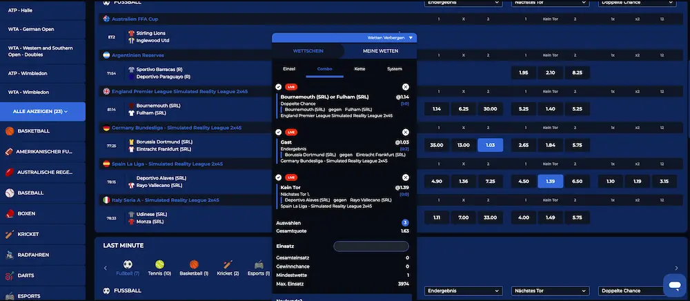
Task: Open the bottom Doppelte Chance dropdown
Action: click(637, 291)
